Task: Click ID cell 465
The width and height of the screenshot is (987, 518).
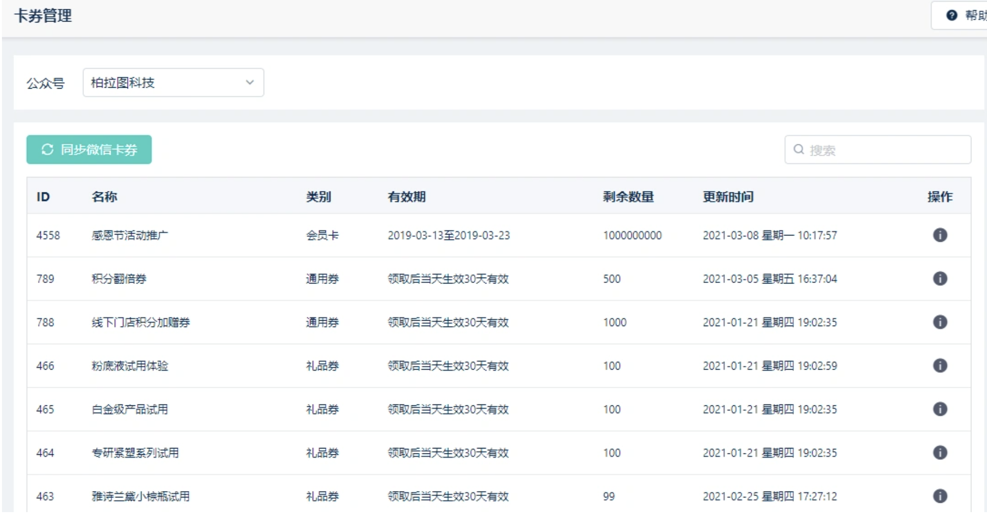Action: [x=45, y=409]
